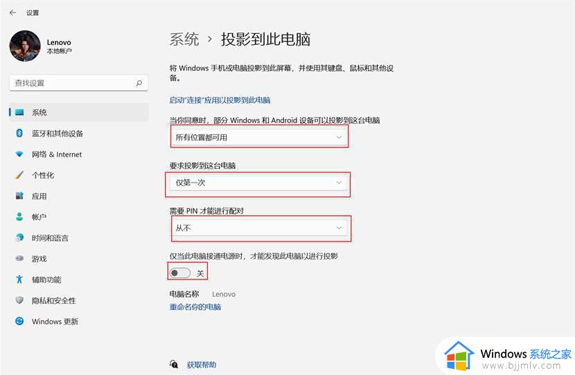Click the 要求投影到这台电脑 label

click(202, 165)
